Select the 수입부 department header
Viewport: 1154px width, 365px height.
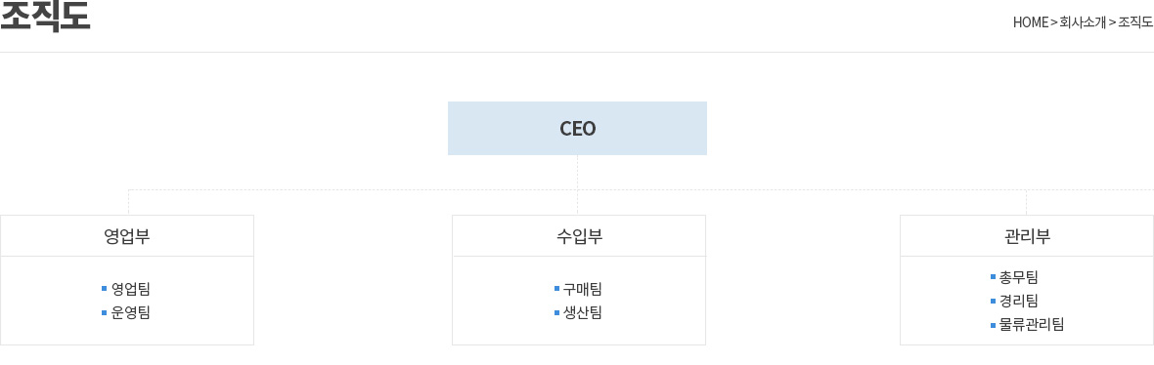click(579, 236)
